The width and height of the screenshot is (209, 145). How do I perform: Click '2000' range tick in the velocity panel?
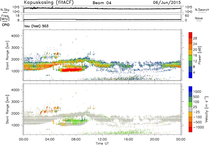click(15, 113)
